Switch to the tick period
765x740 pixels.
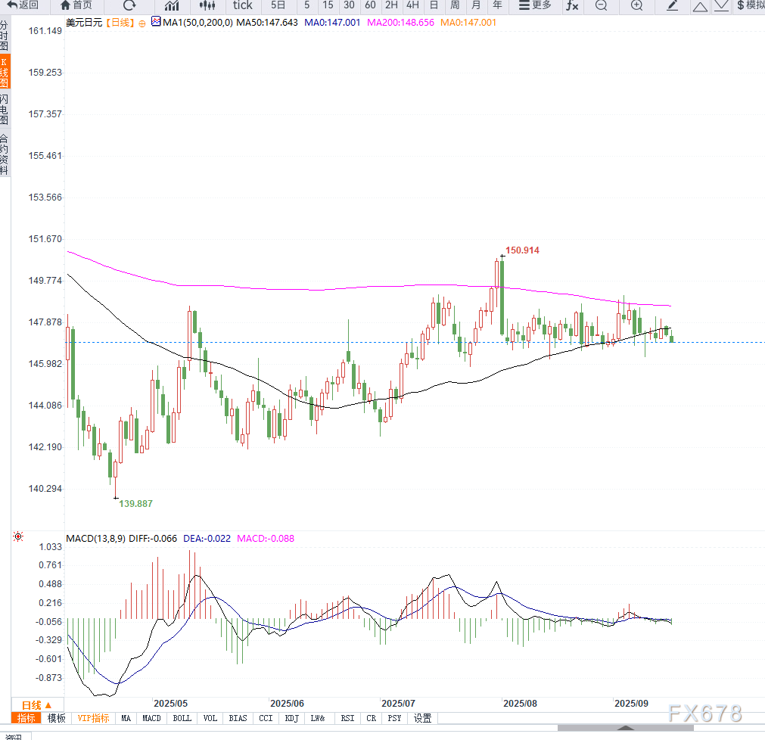[x=242, y=5]
